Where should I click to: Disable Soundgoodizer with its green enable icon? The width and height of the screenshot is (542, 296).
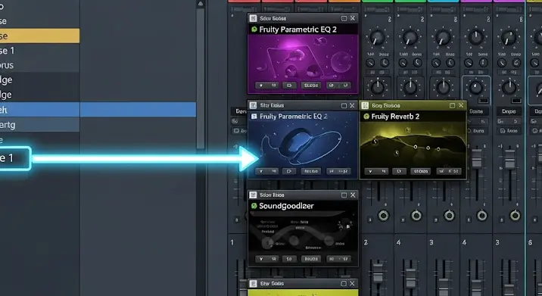(254, 206)
